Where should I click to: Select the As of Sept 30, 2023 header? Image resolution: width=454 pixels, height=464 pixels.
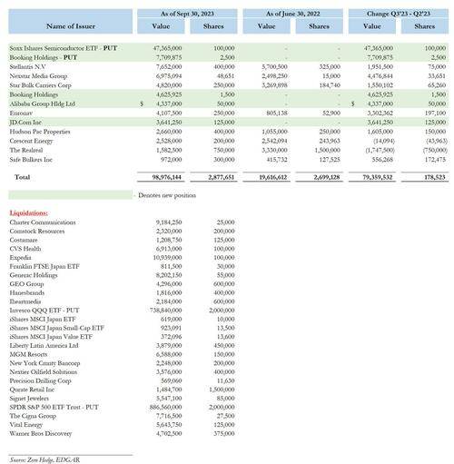click(x=187, y=14)
